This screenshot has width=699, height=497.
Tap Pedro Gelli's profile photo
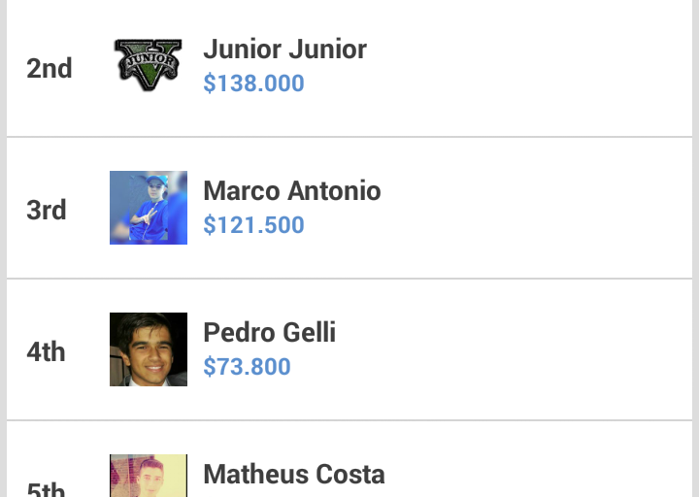click(148, 349)
